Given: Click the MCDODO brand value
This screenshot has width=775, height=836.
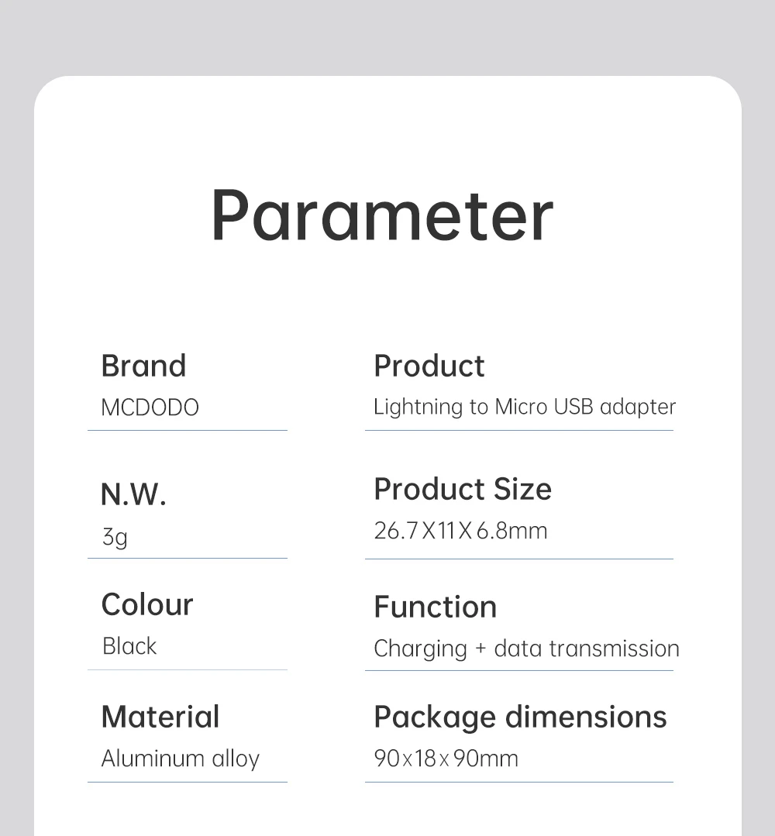Looking at the screenshot, I should pyautogui.click(x=150, y=408).
